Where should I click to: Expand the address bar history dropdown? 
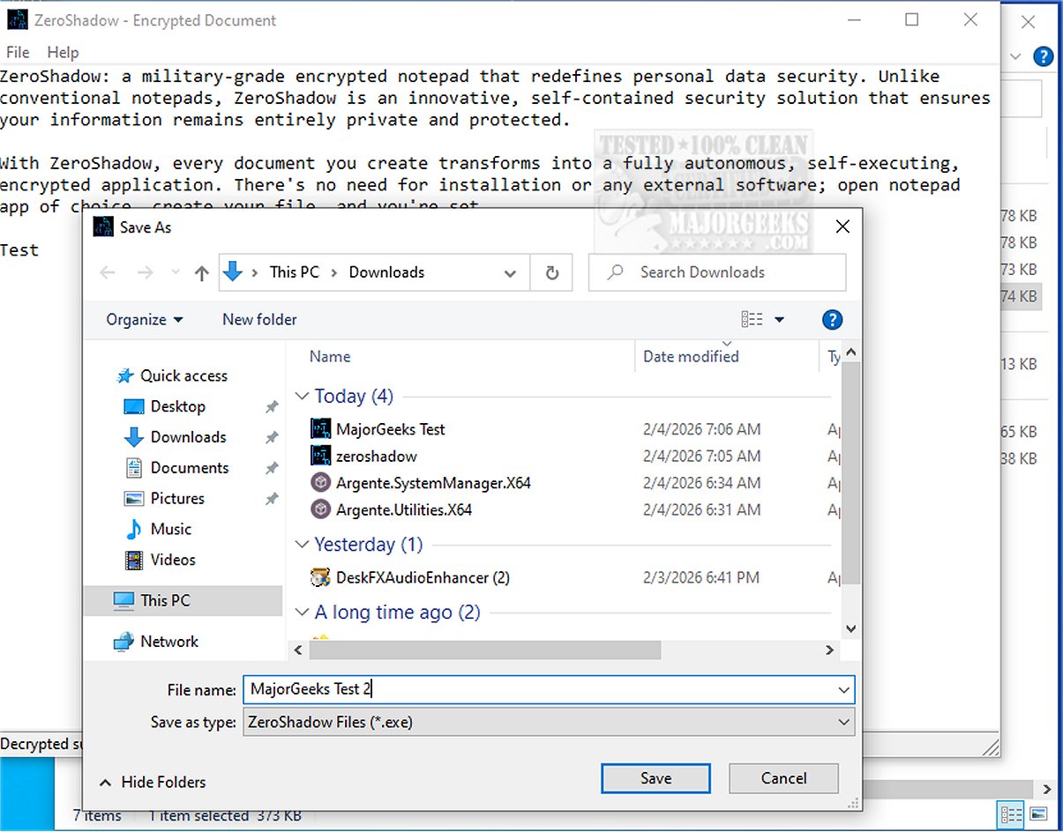510,273
